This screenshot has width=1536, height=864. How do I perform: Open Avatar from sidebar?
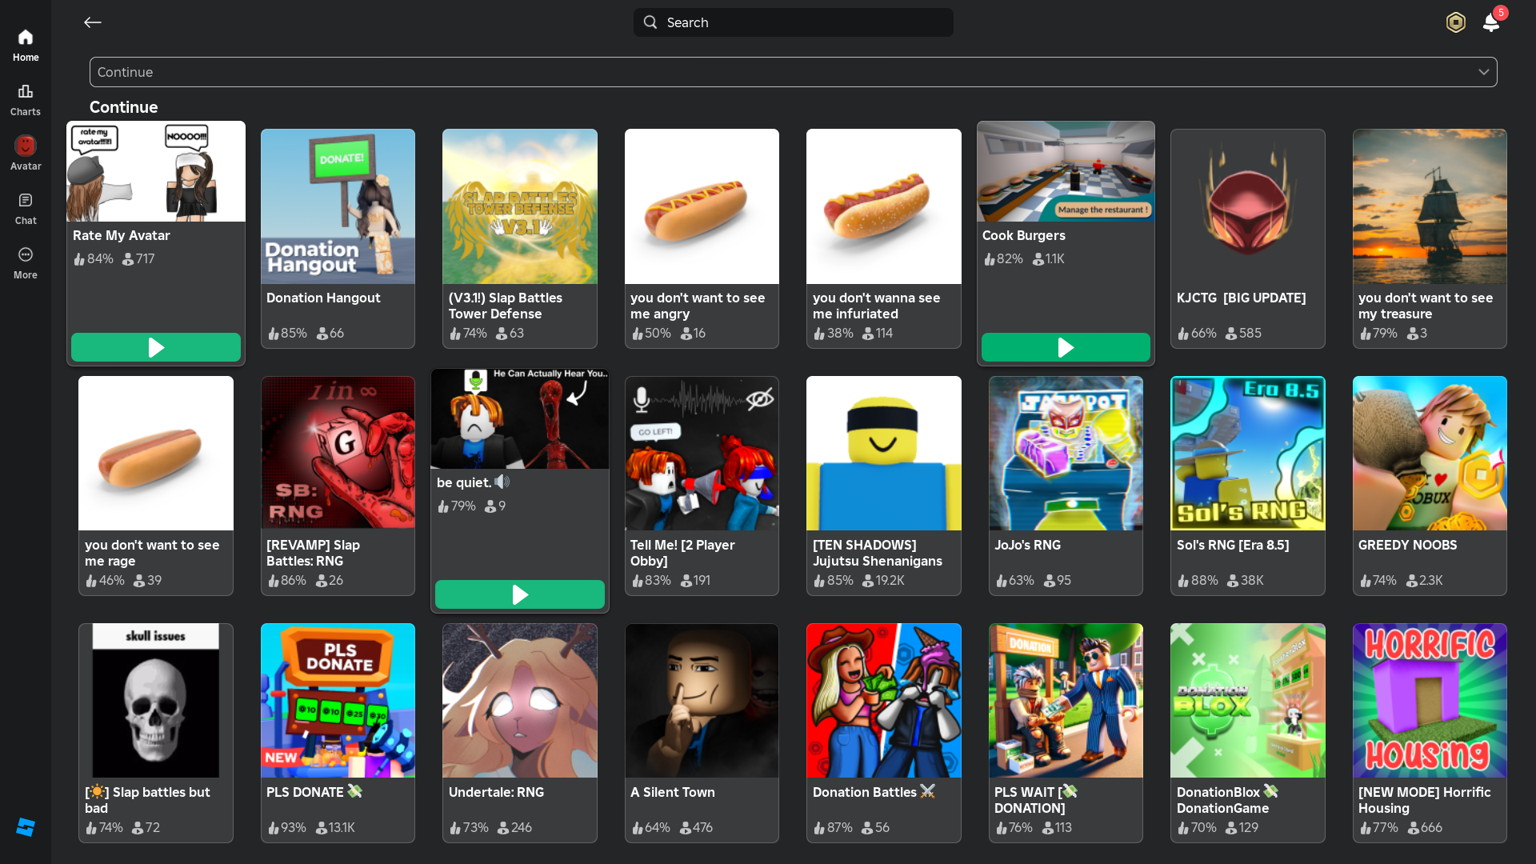coord(26,154)
